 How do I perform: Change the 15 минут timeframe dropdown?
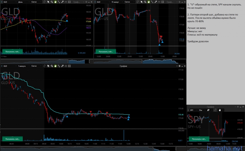117,2
